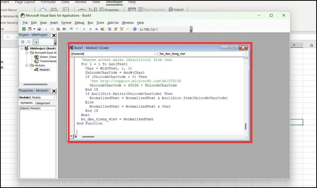This screenshot has width=317, height=188.
Task: Click the Reset stop square icon
Action: tap(96, 29)
